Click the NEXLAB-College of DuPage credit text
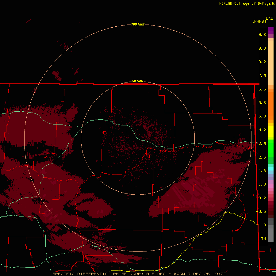The width and height of the screenshot is (276, 276). coord(246,3)
